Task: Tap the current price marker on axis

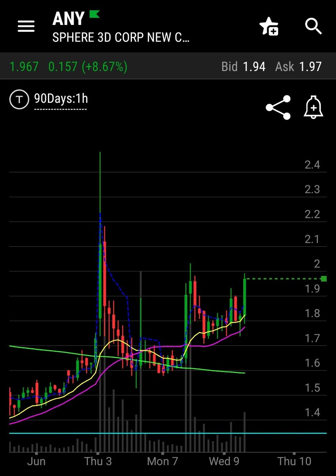Action: point(324,278)
